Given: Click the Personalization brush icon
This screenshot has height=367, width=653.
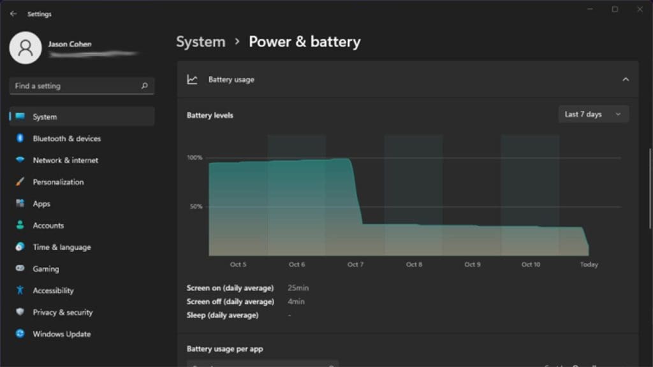Looking at the screenshot, I should (x=20, y=182).
